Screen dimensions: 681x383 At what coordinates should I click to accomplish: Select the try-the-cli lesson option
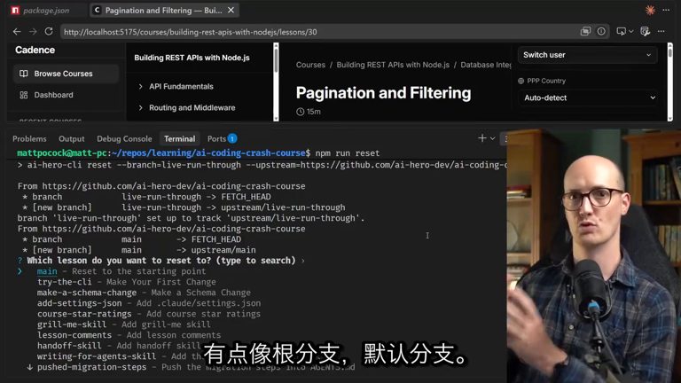[x=127, y=282]
